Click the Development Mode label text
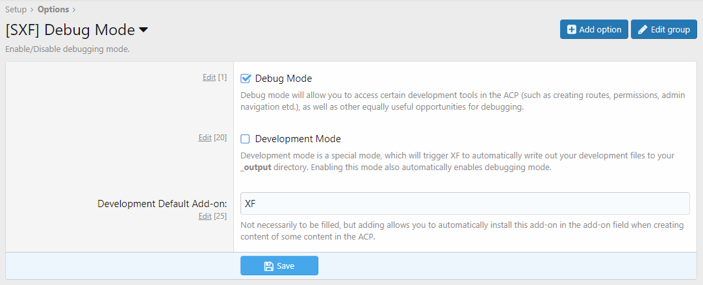Screen dimensions: 703x285 point(298,139)
